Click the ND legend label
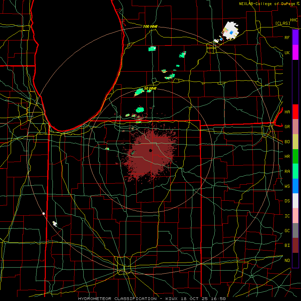This screenshot has height=301, width=301. [x=287, y=261]
